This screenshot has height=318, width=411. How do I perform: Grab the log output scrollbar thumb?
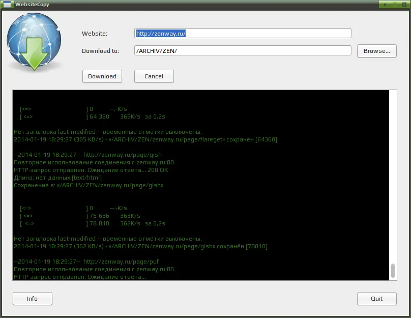click(x=393, y=270)
